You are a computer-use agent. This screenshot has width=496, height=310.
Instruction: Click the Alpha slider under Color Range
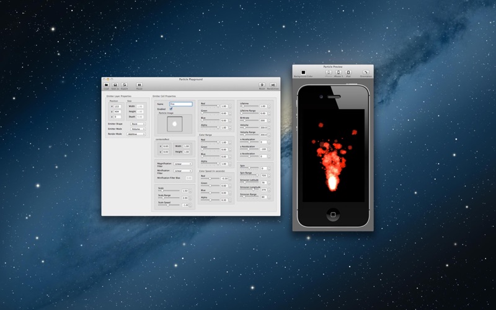pyautogui.click(x=210, y=164)
